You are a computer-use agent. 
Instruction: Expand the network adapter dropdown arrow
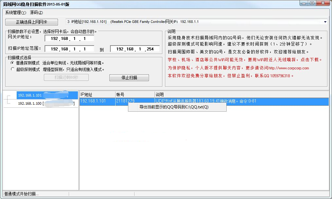[x=325, y=22]
